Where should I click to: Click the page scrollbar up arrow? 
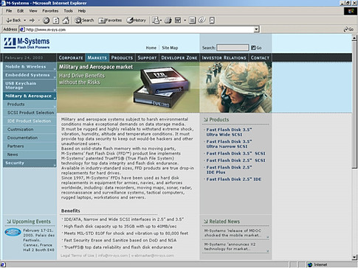tap(354, 38)
